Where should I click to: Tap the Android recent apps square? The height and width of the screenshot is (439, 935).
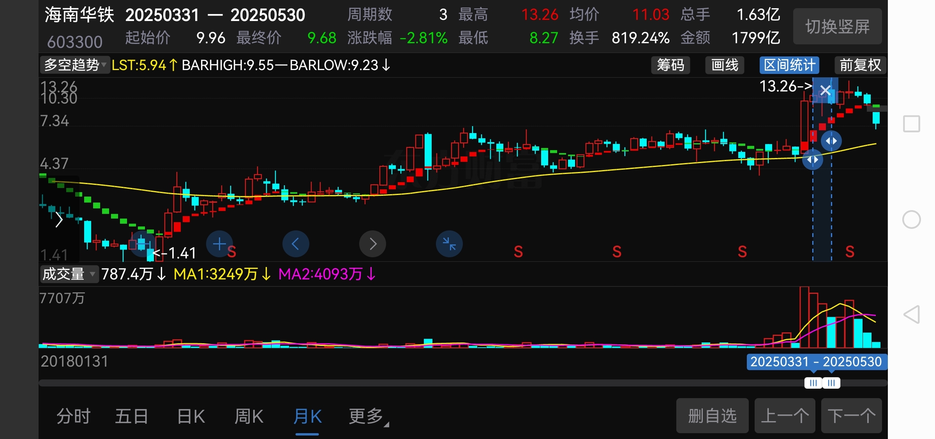click(912, 124)
